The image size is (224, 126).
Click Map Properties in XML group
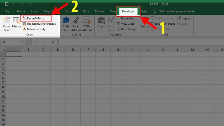point(162,18)
